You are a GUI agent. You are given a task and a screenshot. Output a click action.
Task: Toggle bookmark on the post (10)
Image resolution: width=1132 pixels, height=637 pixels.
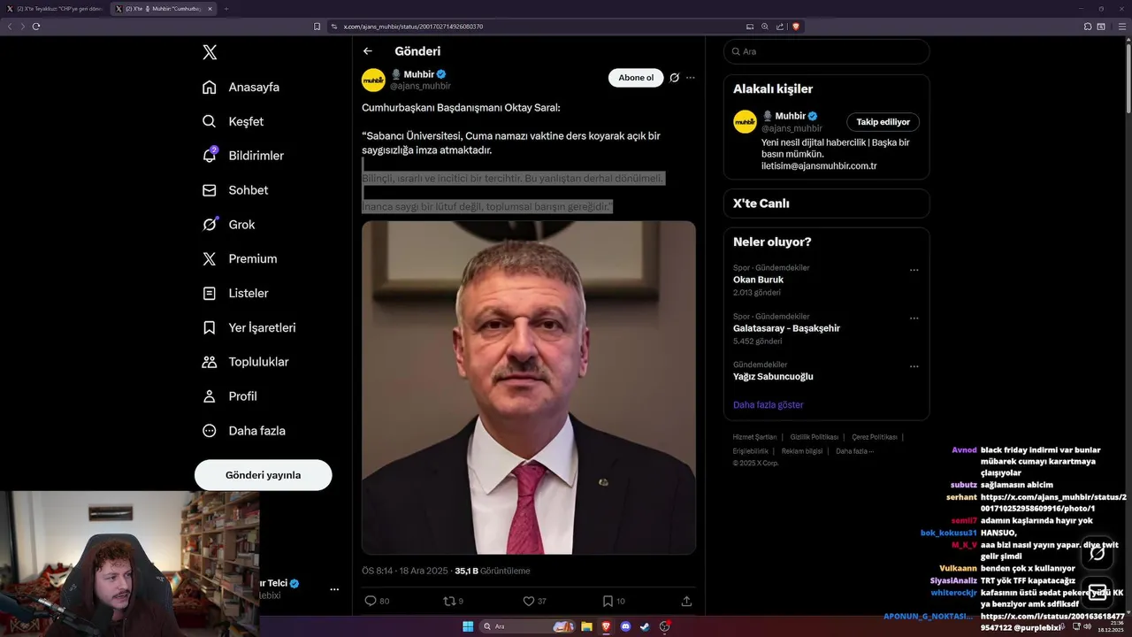click(614, 601)
